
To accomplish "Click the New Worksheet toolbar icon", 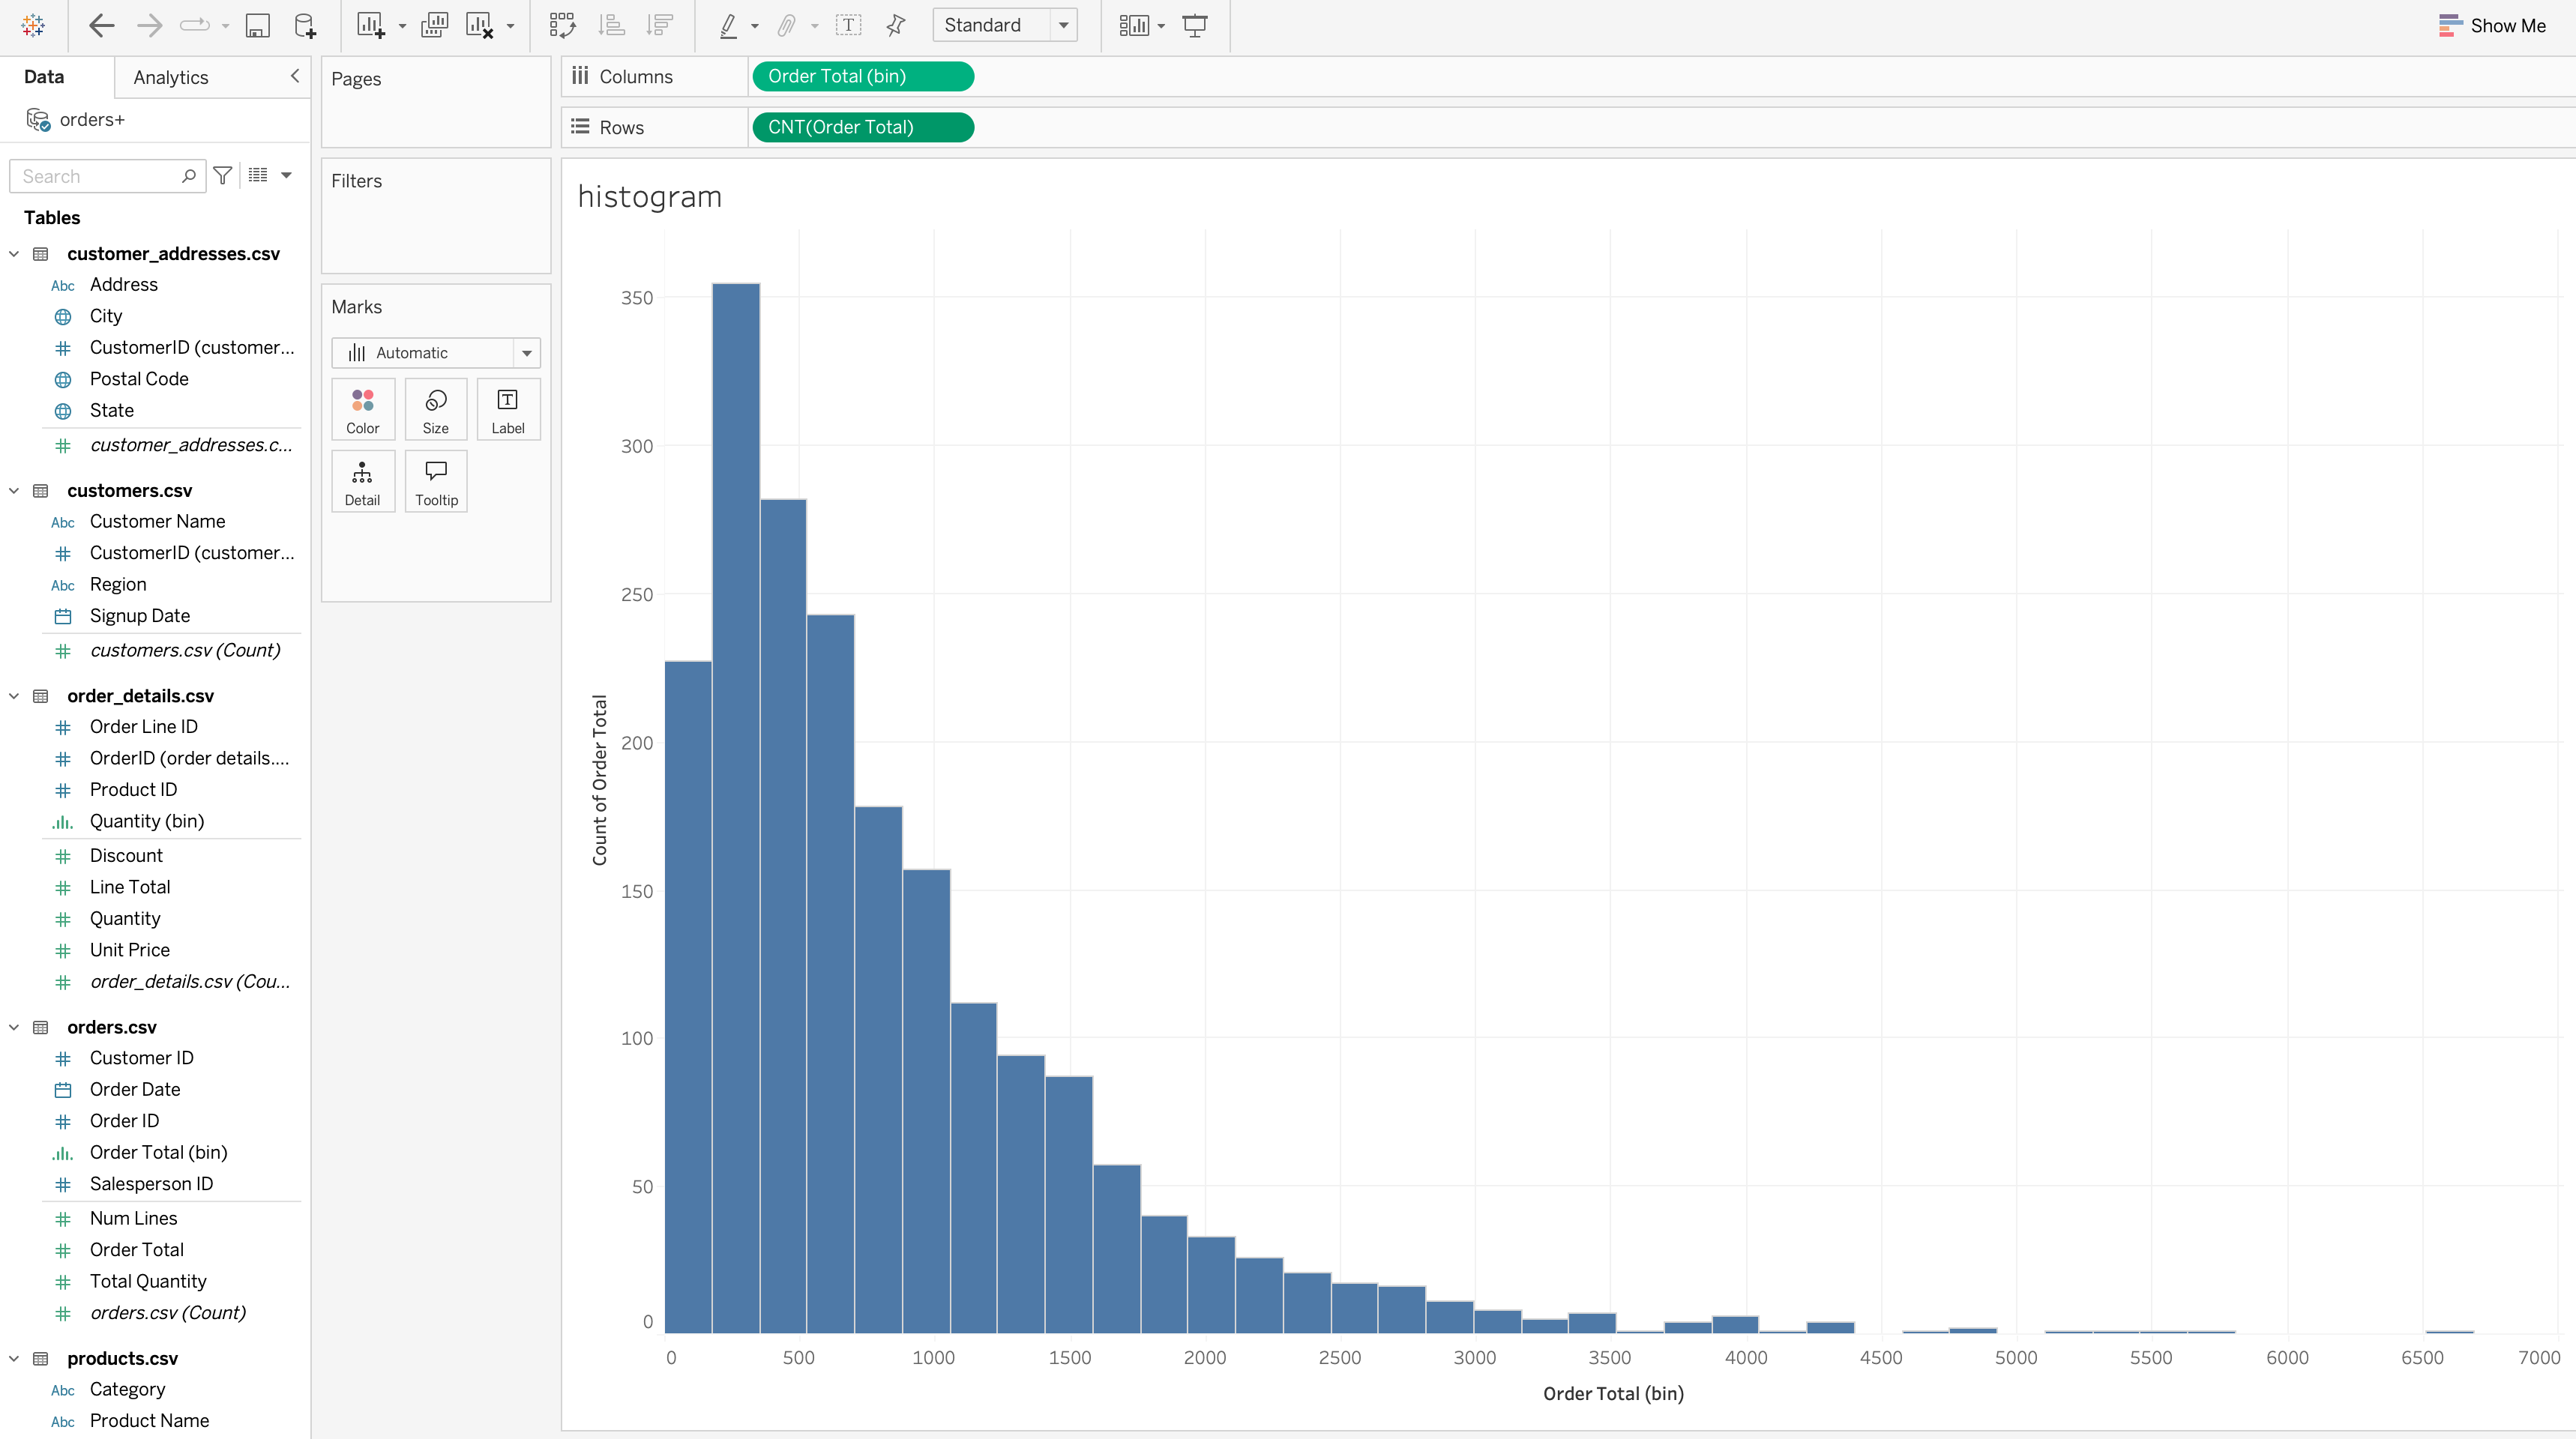I will pyautogui.click(x=370, y=25).
